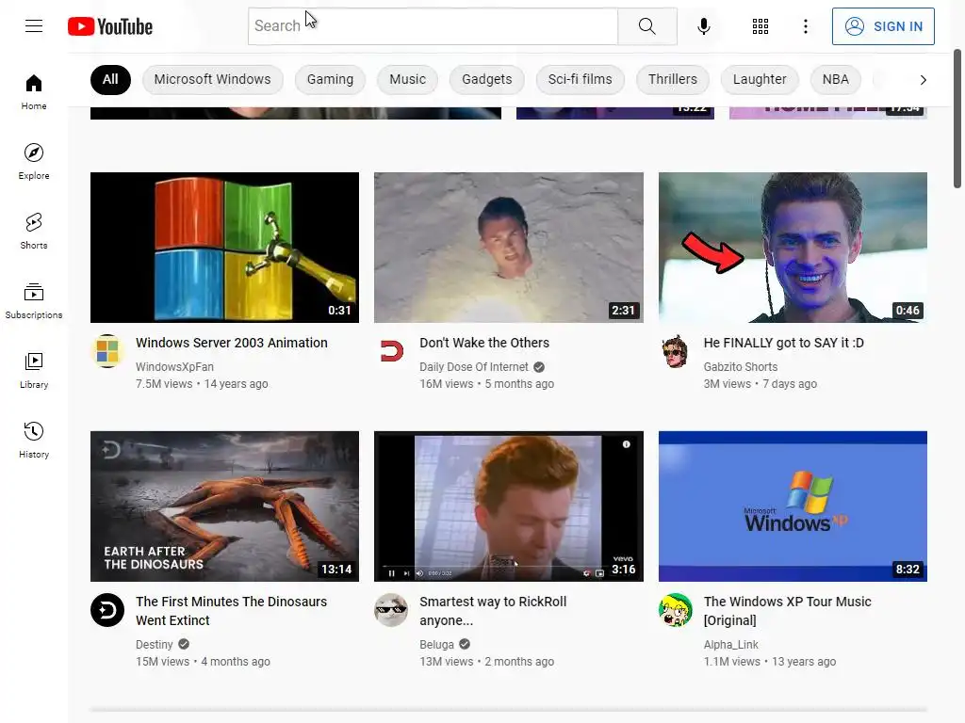
Task: Open the Gabzito Shorts channel avatar
Action: tap(675, 351)
